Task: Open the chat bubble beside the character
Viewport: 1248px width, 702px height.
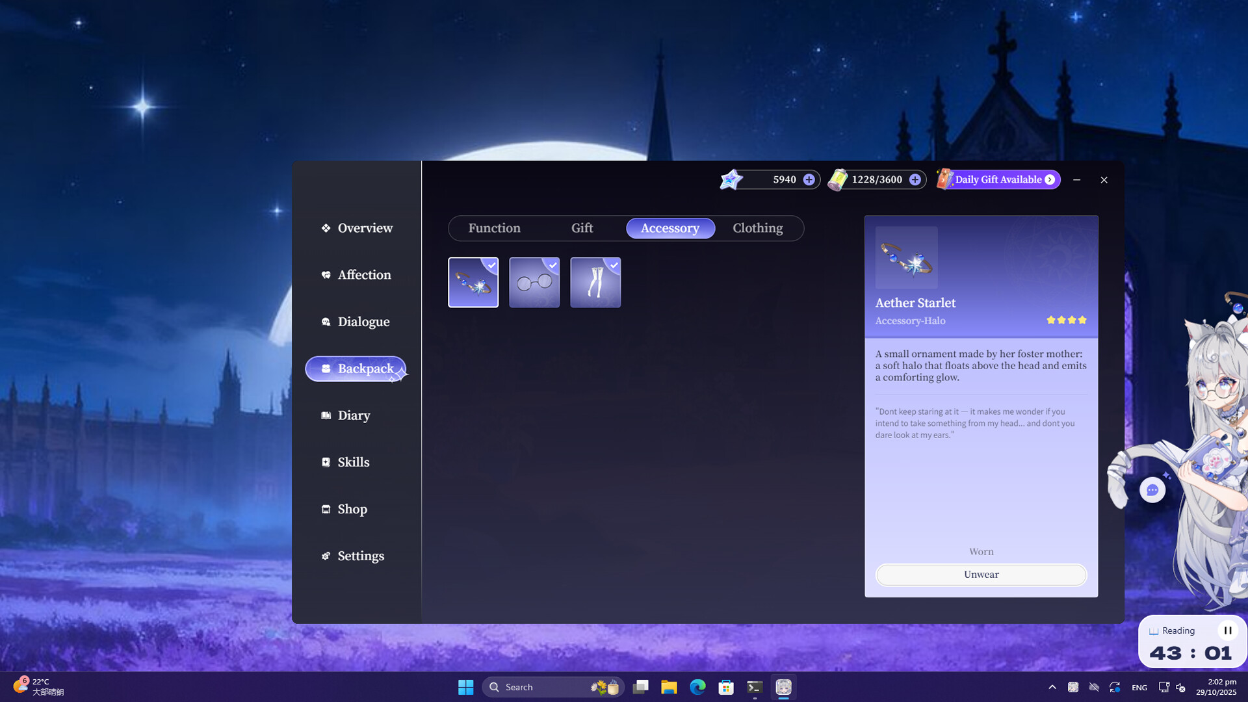Action: click(1152, 490)
